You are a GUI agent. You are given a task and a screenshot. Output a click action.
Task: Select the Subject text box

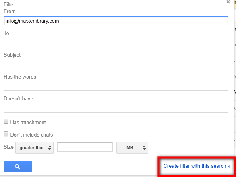pos(116,64)
